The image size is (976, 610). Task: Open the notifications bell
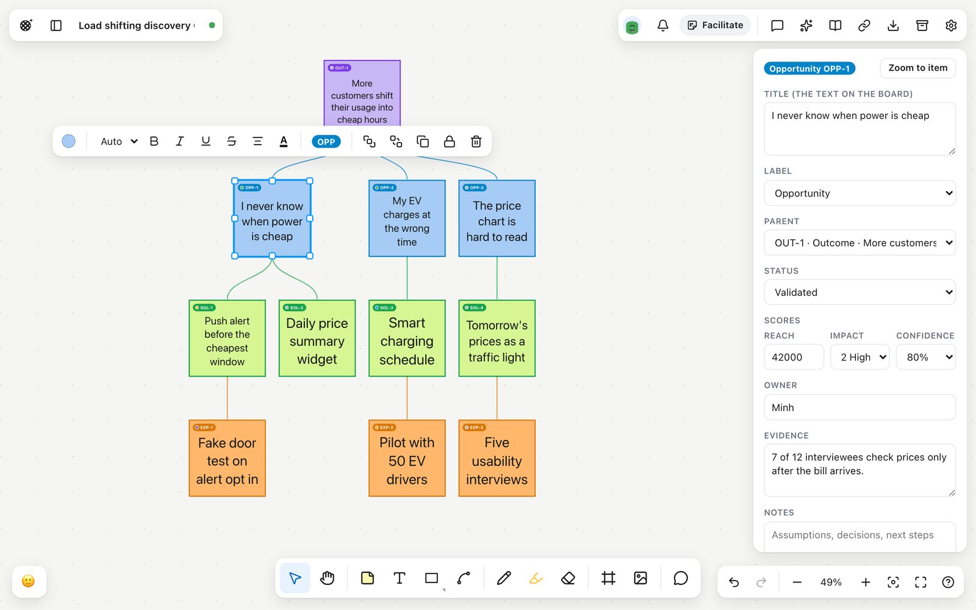(663, 26)
